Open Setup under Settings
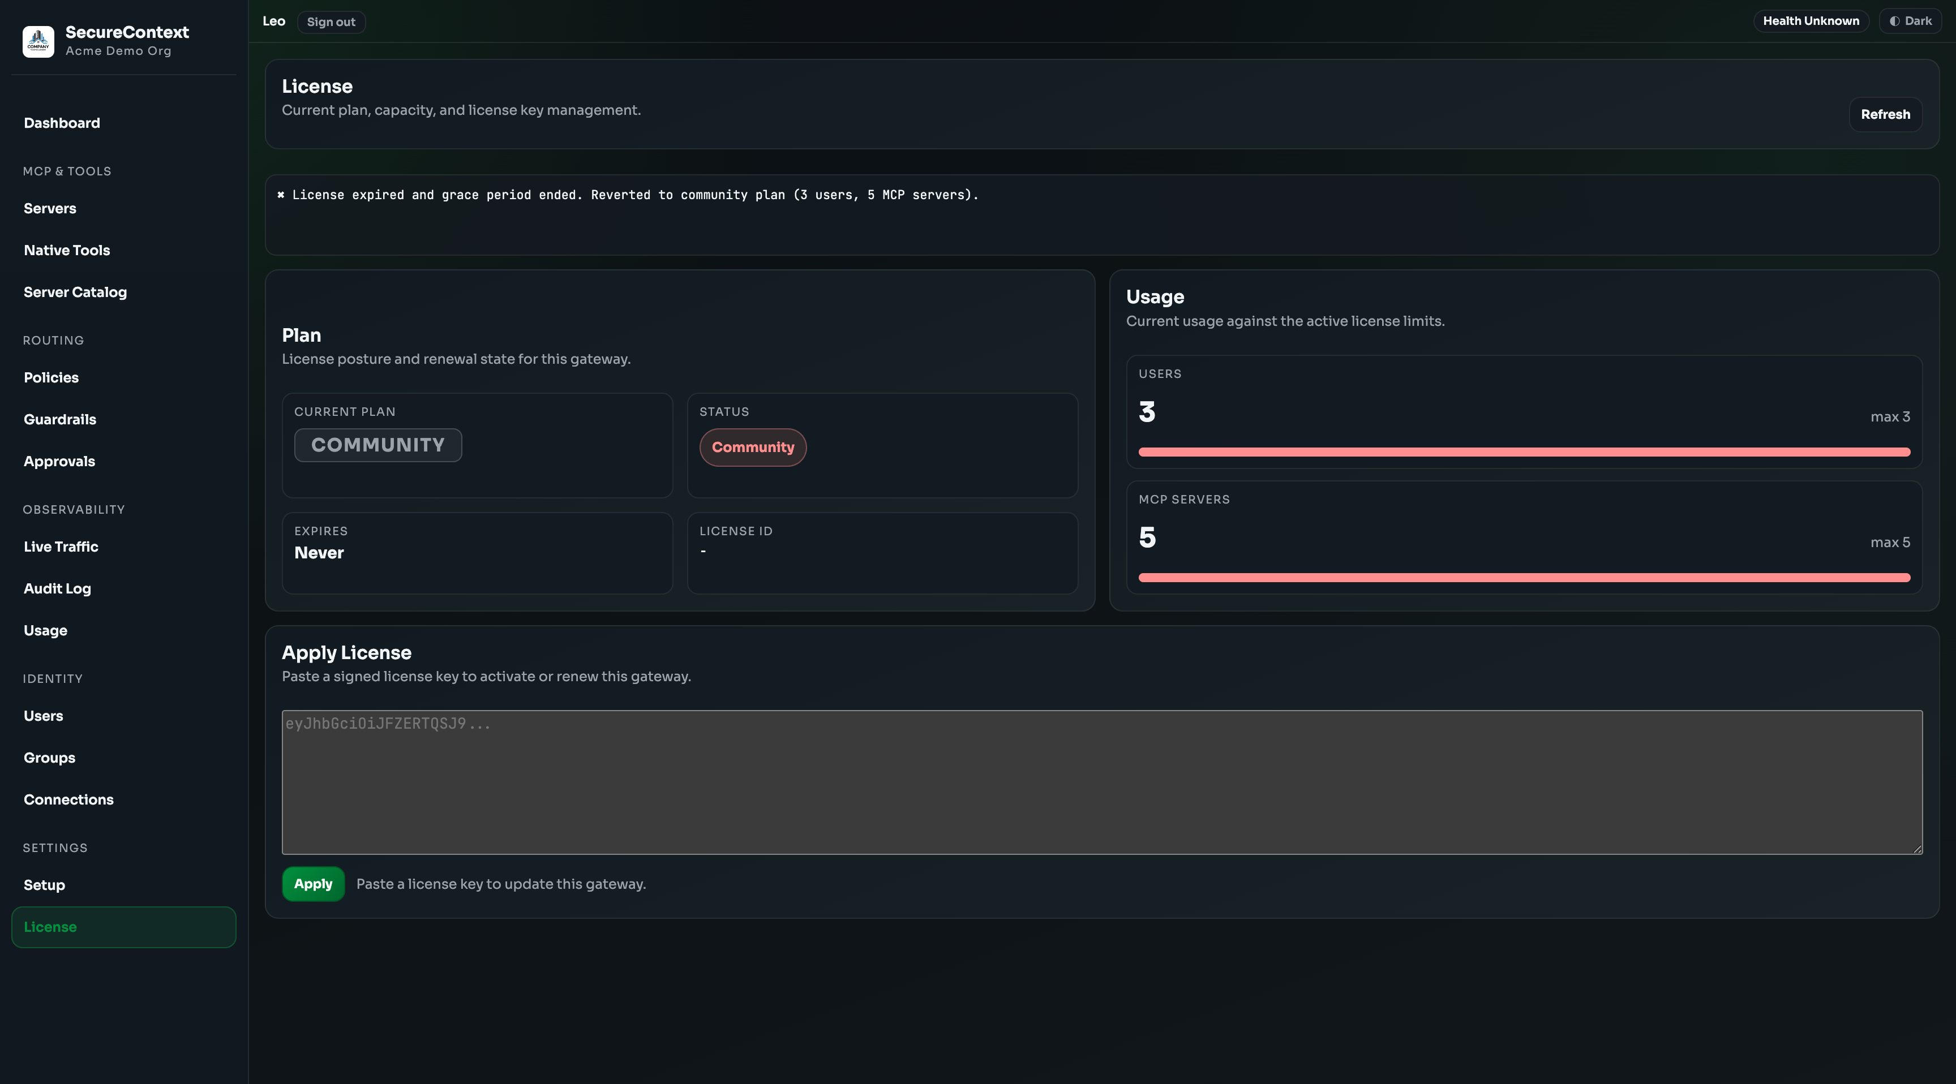Image resolution: width=1956 pixels, height=1084 pixels. (x=44, y=885)
